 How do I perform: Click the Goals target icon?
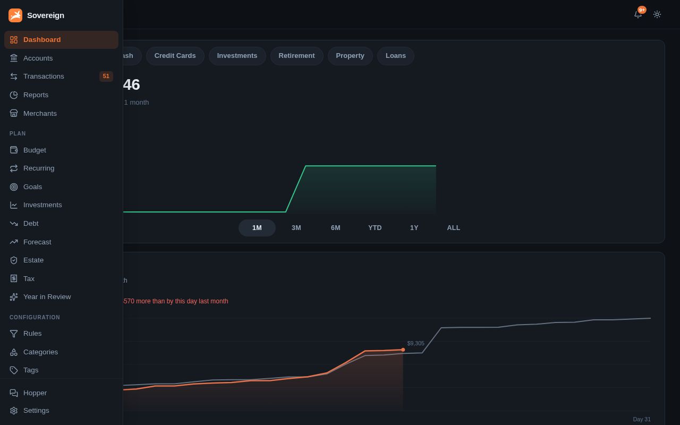point(14,187)
